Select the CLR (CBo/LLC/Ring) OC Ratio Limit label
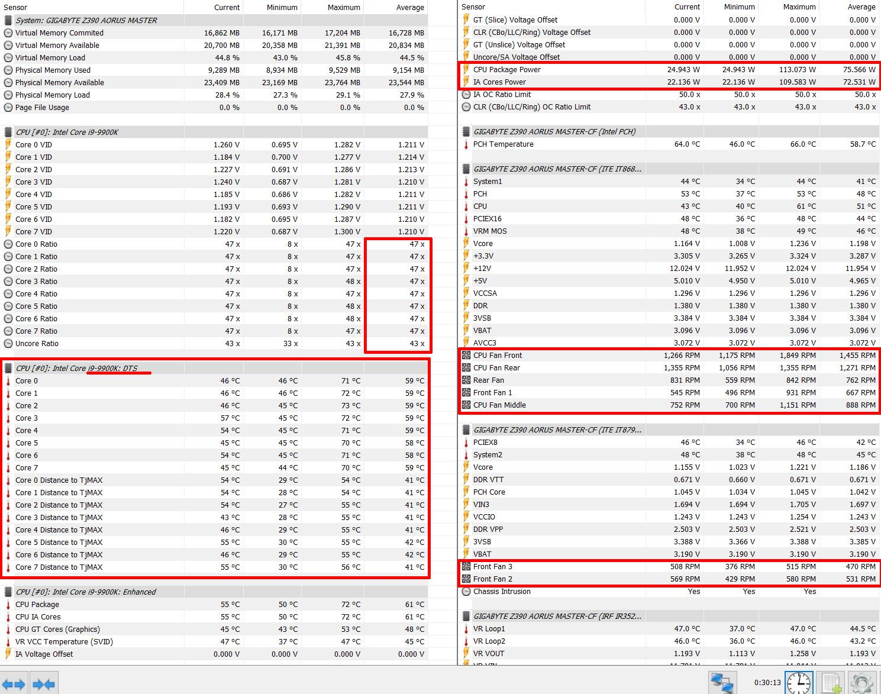Screen dimensions: 881x694 (x=532, y=106)
